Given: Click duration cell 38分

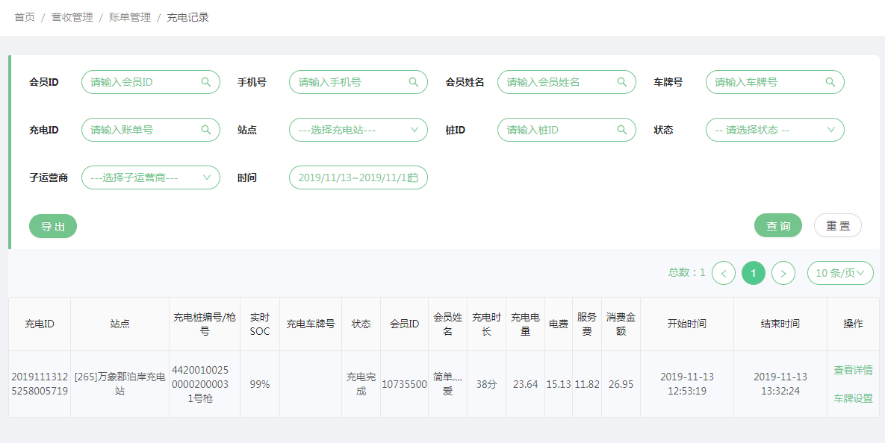Looking at the screenshot, I should 486,384.
